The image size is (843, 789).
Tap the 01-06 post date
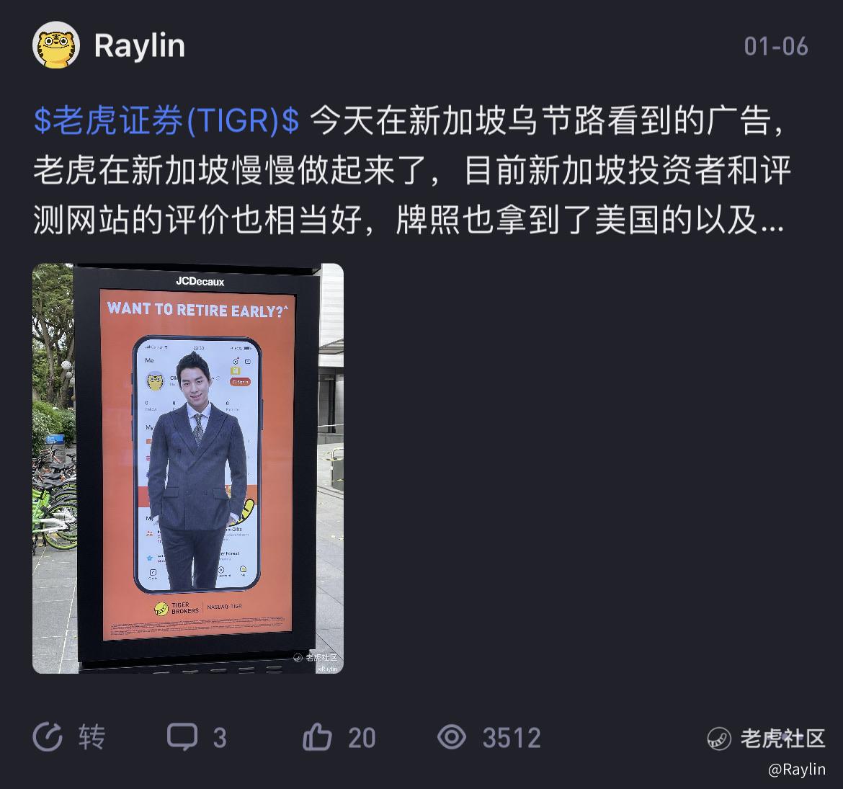[776, 47]
